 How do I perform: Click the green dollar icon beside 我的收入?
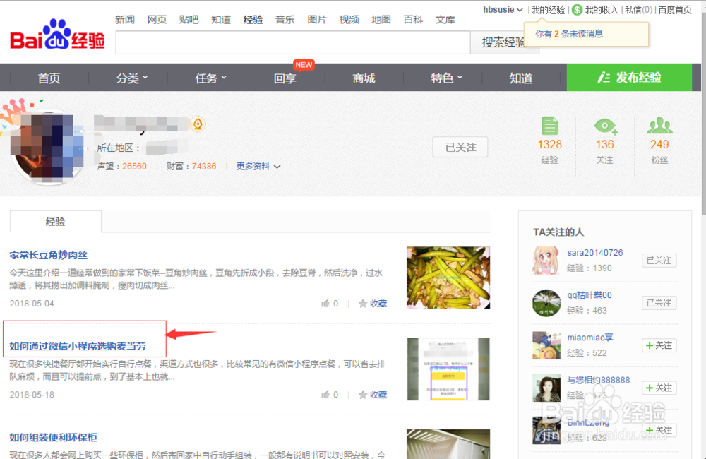pyautogui.click(x=577, y=10)
